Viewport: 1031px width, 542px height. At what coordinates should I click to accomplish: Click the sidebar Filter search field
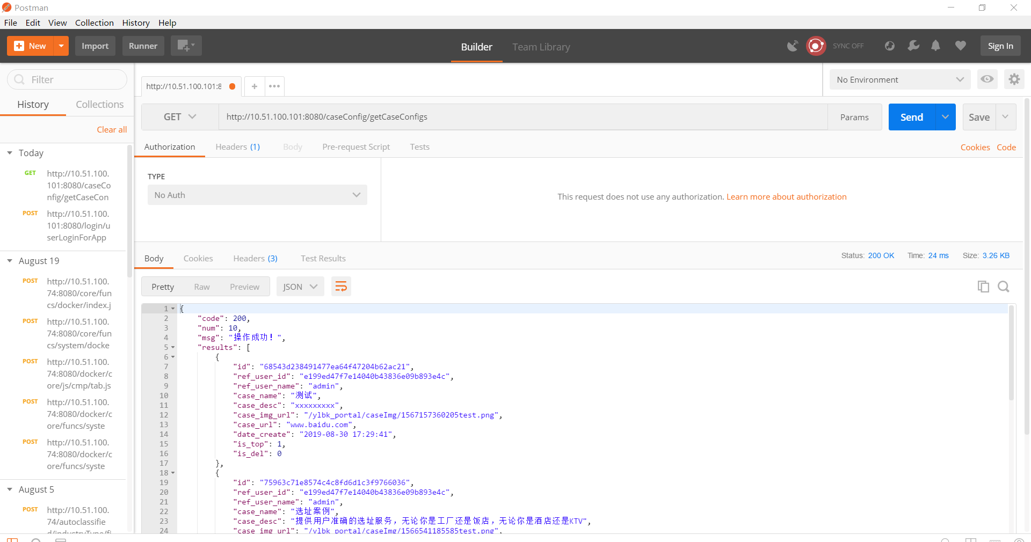pyautogui.click(x=67, y=79)
